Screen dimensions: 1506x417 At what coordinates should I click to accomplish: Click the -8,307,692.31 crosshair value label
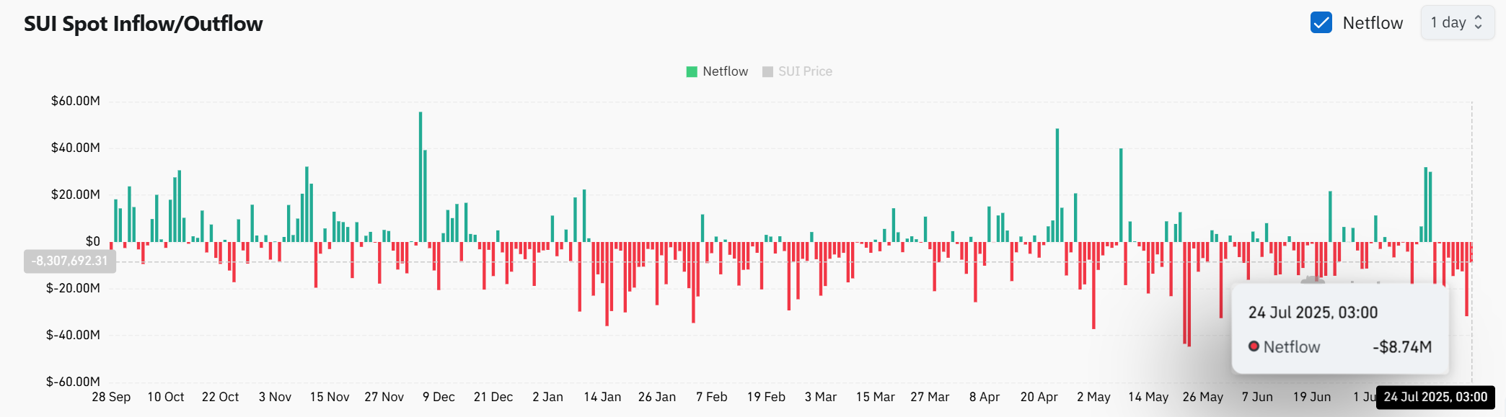(70, 261)
